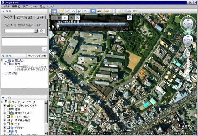Switch to the ビジネスを検索 tab
Image resolution: width=198 pixels, height=136 pixels.
coord(25,17)
